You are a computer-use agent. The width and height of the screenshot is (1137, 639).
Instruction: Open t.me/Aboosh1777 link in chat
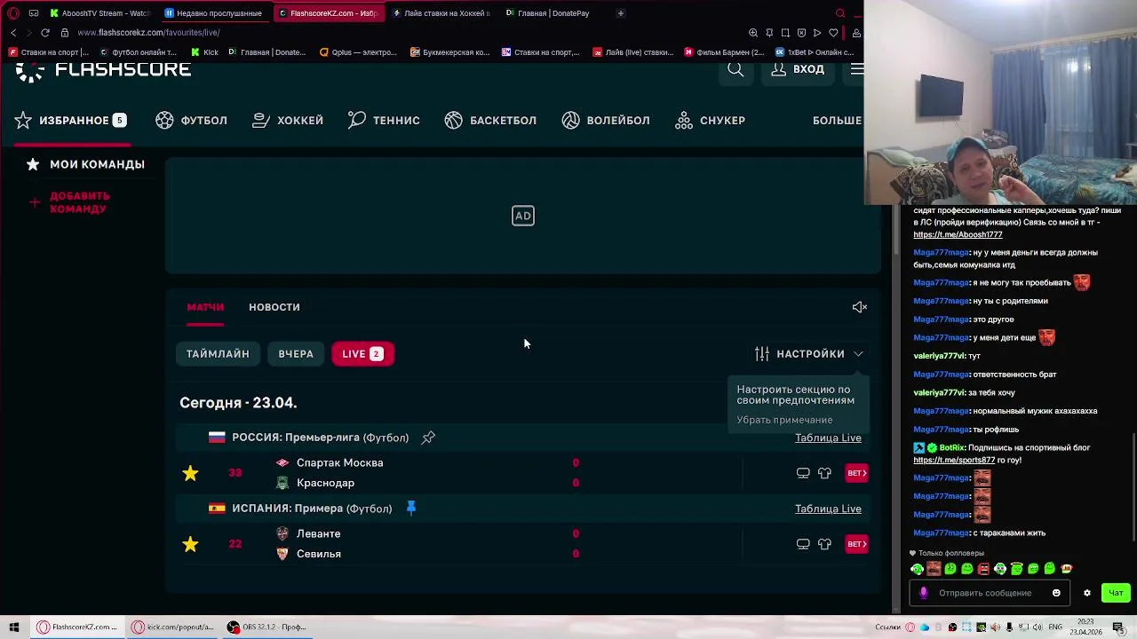958,234
